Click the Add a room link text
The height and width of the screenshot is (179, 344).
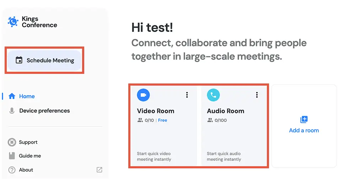click(304, 130)
